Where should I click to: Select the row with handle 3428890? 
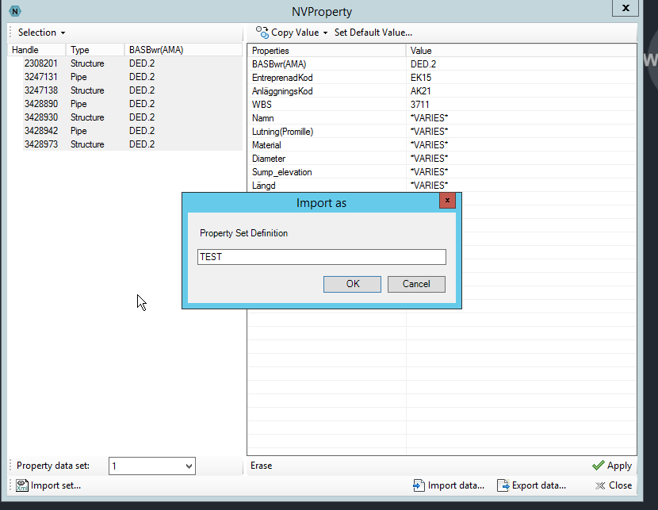[41, 104]
